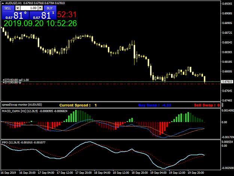This screenshot has width=234, height=176.
Task: Click the 16 Sep 2019 time axis label
Action: pyautogui.click(x=8, y=173)
